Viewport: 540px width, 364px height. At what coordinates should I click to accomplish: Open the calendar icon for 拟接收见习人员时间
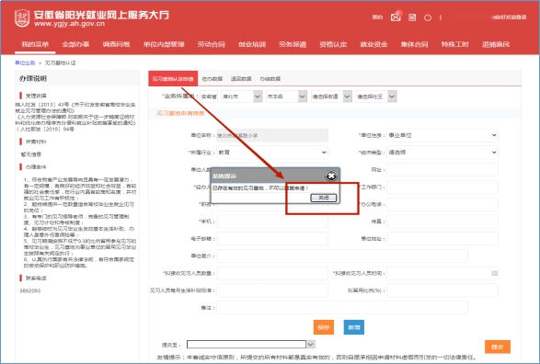pyautogui.click(x=494, y=273)
